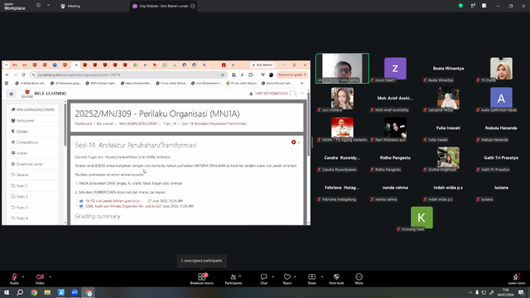Open the hamburger menu in BIG E-LEARNING
The height and width of the screenshot is (298, 530).
11,94
